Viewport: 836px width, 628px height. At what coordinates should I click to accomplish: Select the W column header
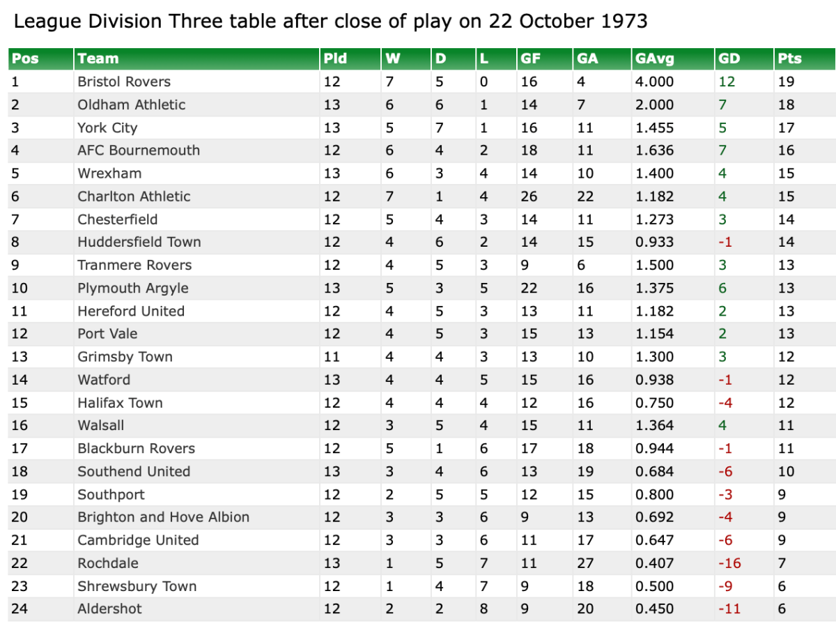(x=393, y=59)
